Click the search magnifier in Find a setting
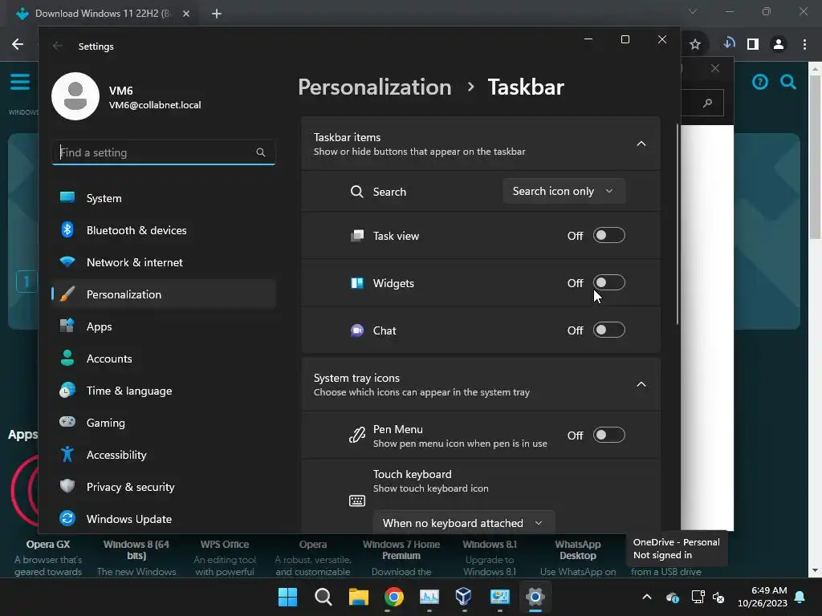Image resolution: width=822 pixels, height=616 pixels. point(261,152)
